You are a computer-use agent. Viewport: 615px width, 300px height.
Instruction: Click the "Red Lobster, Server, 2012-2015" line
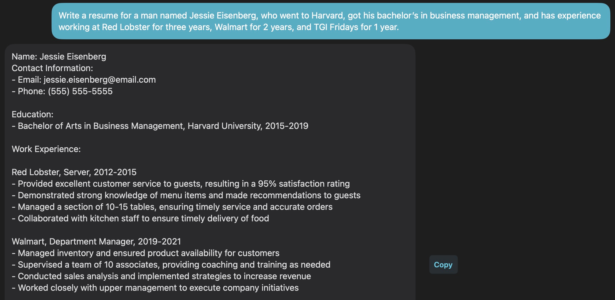[74, 172]
